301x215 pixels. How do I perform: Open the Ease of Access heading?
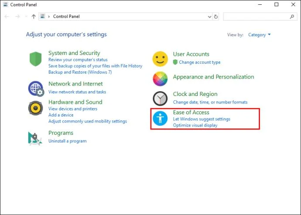[x=191, y=113]
